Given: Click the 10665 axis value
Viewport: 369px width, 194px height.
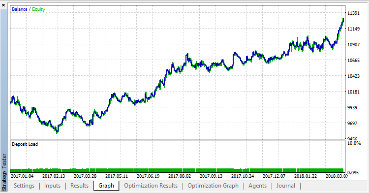Looking at the screenshot, I should click(353, 61).
